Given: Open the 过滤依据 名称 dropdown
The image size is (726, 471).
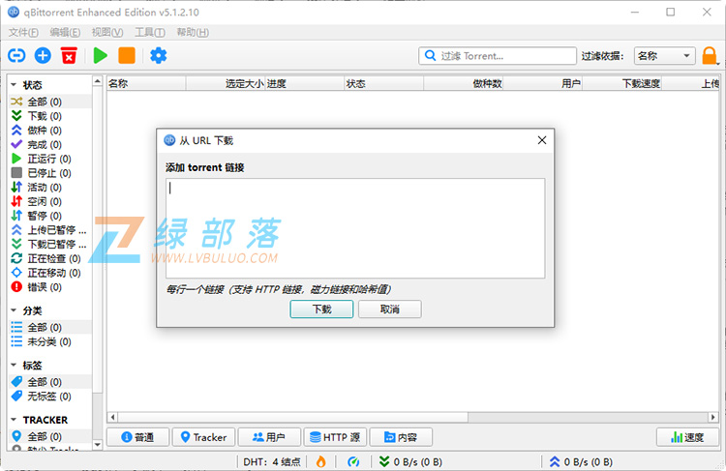Looking at the screenshot, I should coord(664,56).
